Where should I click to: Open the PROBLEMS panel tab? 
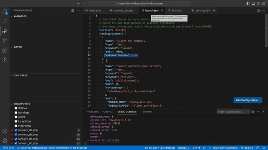tap(93, 112)
